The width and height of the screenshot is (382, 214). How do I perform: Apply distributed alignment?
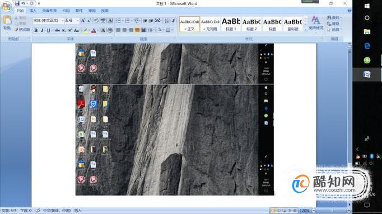[x=143, y=30]
